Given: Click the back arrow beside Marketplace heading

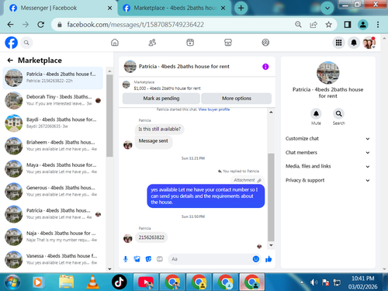Looking at the screenshot, I should tap(10, 61).
